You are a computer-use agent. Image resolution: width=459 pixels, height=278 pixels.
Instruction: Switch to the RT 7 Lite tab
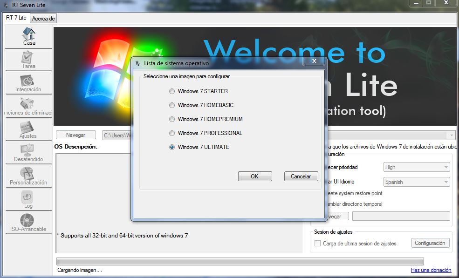pyautogui.click(x=16, y=18)
